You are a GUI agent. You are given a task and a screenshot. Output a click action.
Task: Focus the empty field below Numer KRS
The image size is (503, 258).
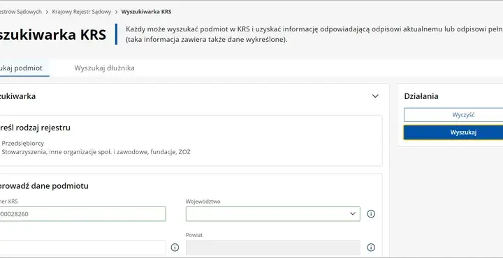point(82,248)
